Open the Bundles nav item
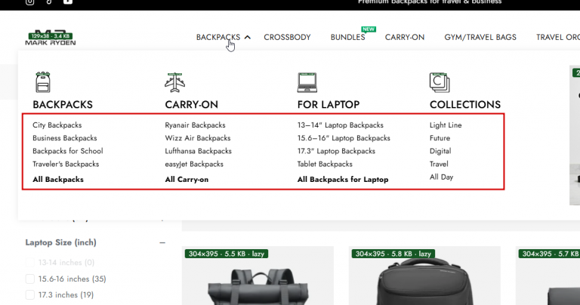Image resolution: width=580 pixels, height=305 pixels. (x=347, y=37)
